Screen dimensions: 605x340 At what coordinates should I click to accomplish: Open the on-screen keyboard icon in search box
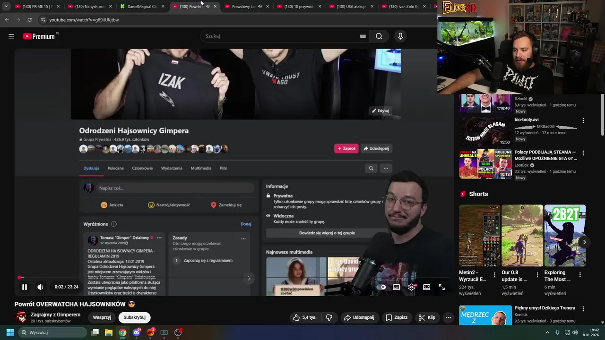[x=363, y=36]
